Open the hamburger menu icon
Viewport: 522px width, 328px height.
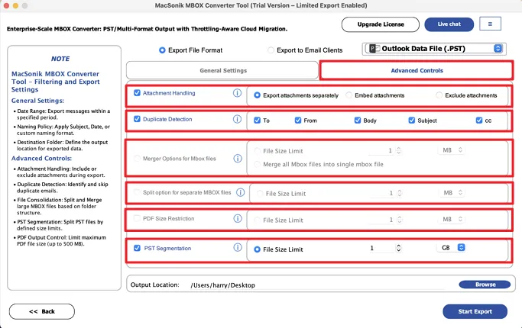490,24
